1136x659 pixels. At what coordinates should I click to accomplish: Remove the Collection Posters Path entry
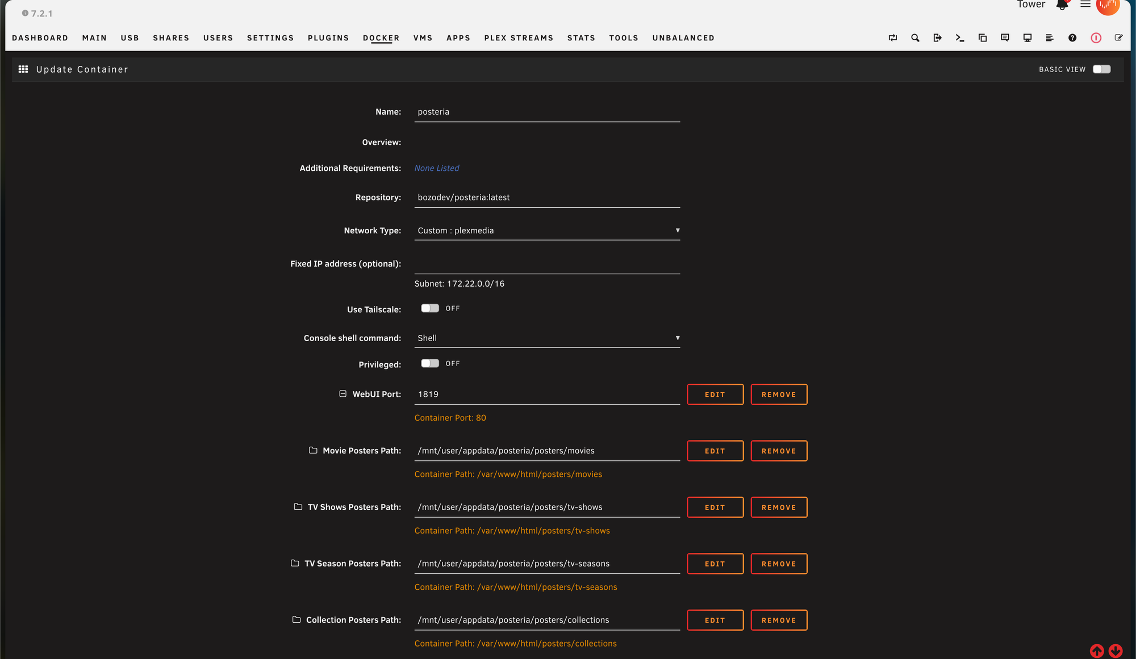[778, 620]
